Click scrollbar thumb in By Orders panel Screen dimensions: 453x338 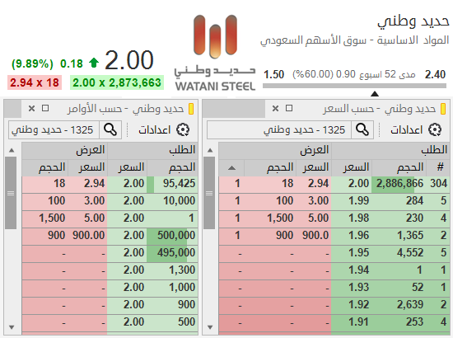coord(11,193)
